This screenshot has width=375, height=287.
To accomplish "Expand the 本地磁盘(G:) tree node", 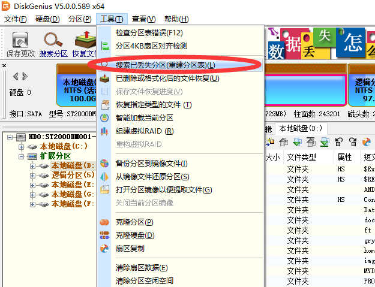I will (32, 195).
